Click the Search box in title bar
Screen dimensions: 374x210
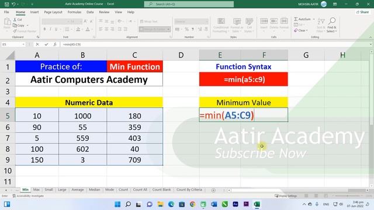189,4
